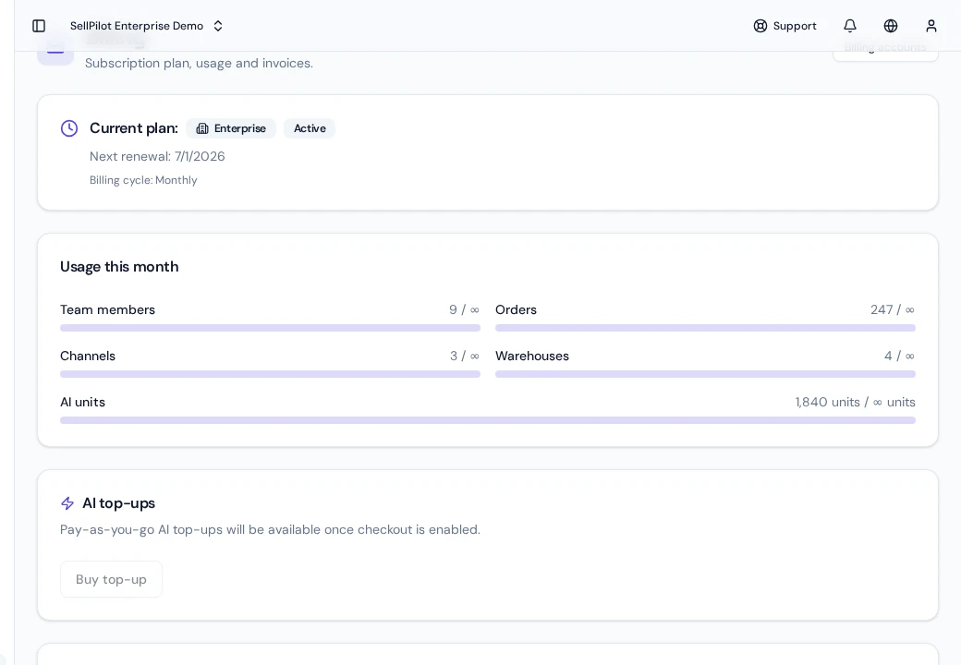Image resolution: width=961 pixels, height=665 pixels.
Task: Click the clock icon beside Current plan
Action: (x=69, y=128)
